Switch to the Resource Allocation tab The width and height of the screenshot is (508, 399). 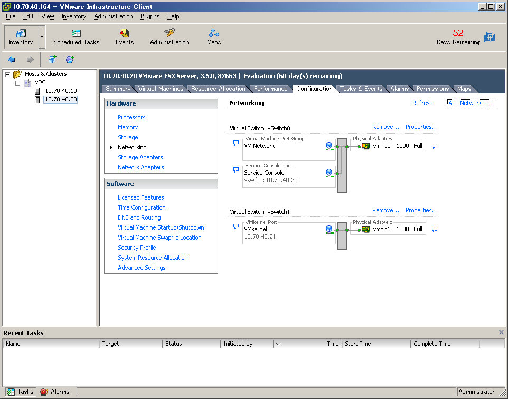click(x=218, y=89)
